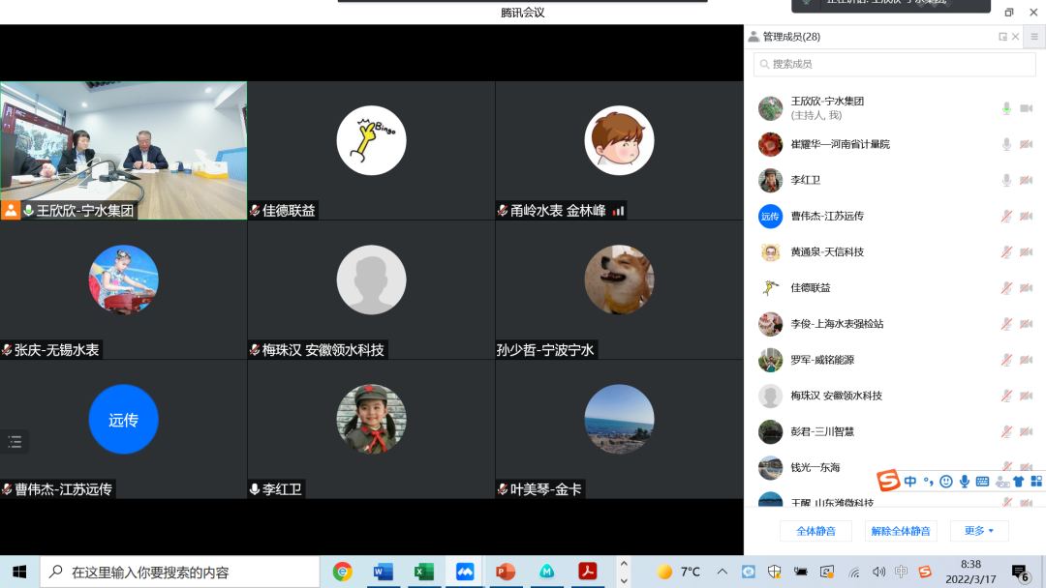Show hidden system tray icons chevron

pos(722,572)
